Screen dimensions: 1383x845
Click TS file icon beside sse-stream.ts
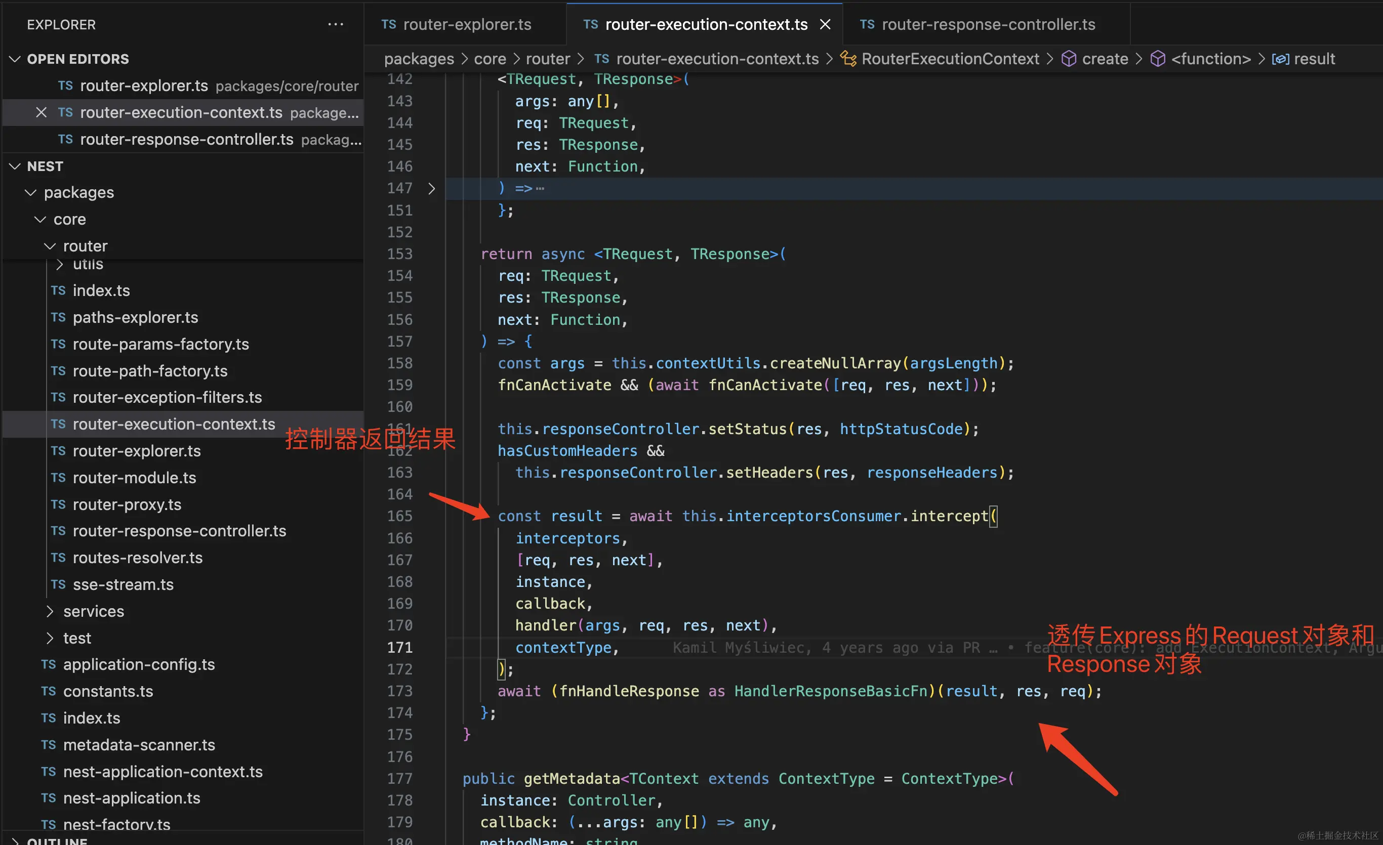[58, 584]
